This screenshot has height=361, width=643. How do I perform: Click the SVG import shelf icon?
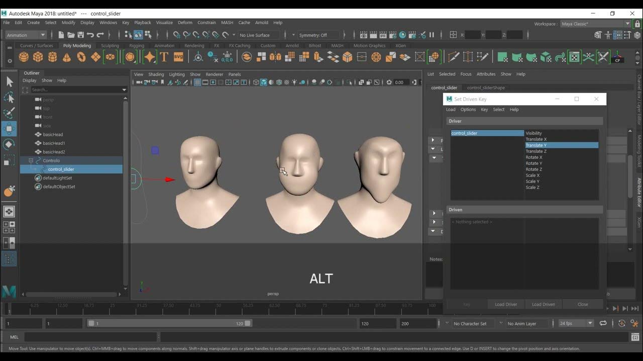click(178, 57)
